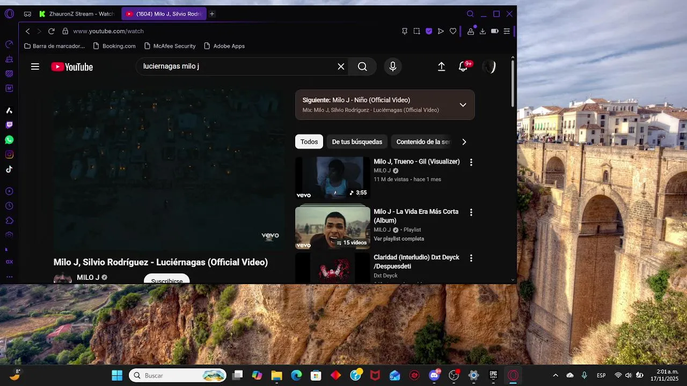Switch to the ZhauronZ Stream tab
The image size is (687, 386).
77,14
